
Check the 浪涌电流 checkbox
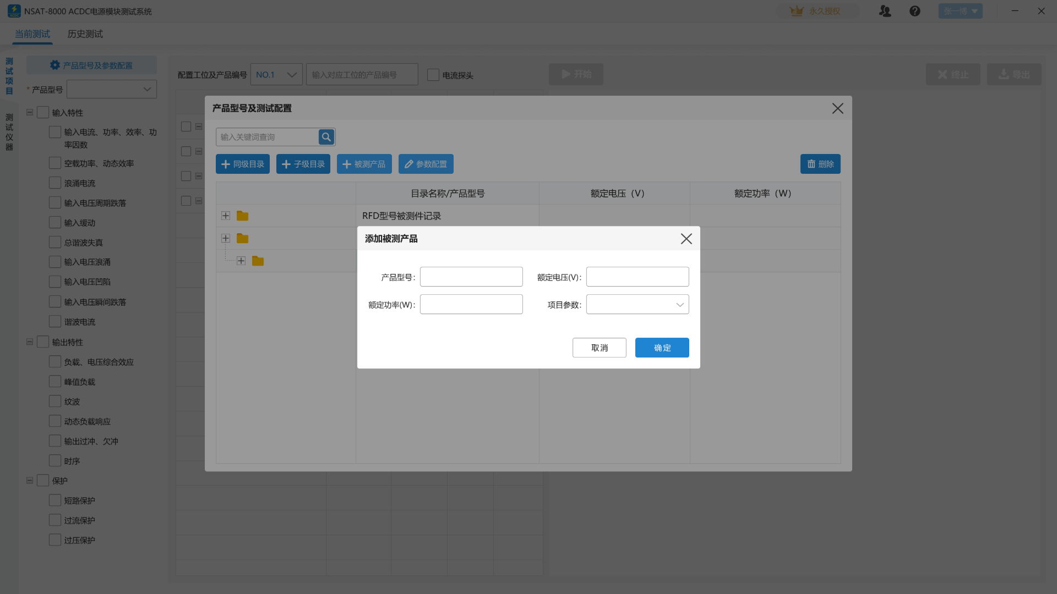tap(55, 183)
